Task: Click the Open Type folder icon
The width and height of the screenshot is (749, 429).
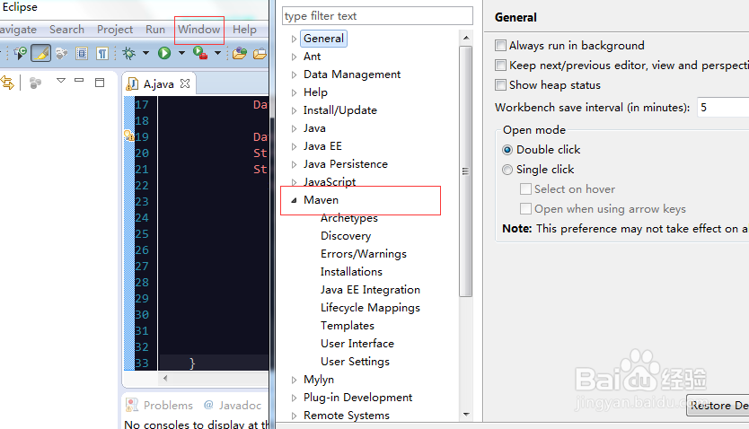Action: pyautogui.click(x=239, y=53)
